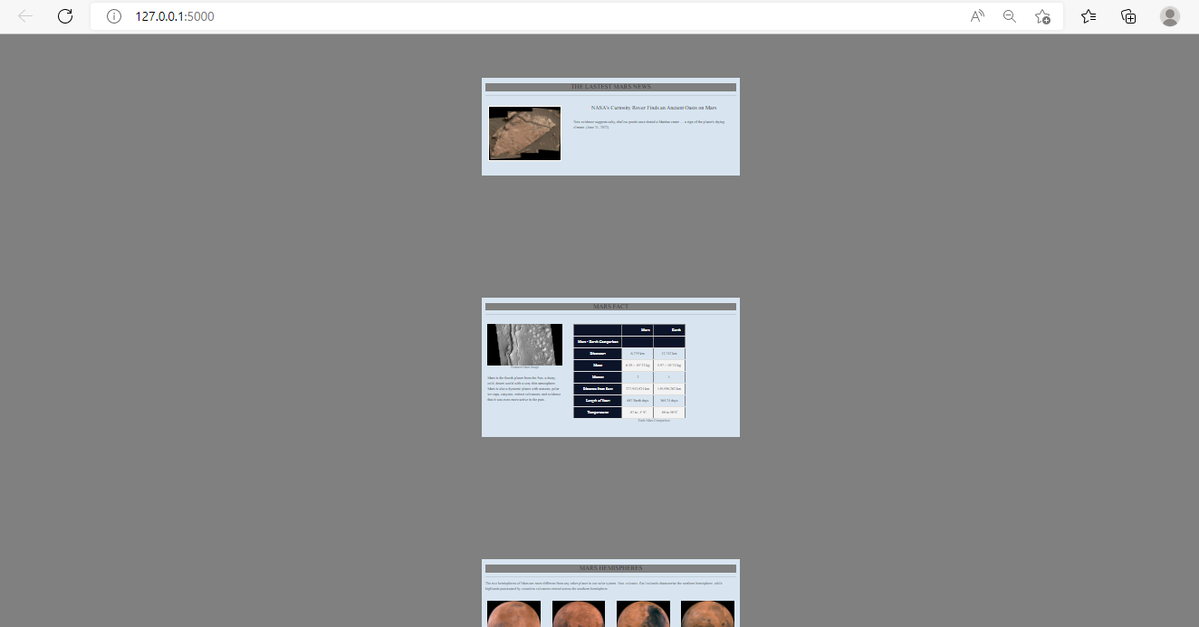Click the Earth mass value cell
This screenshot has height=627, width=1199.
(669, 366)
